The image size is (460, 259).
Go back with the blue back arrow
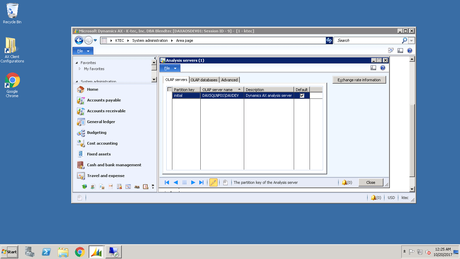pos(79,40)
